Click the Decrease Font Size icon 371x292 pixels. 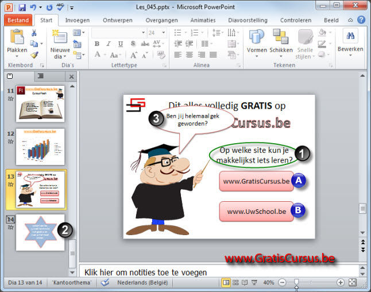[x=145, y=55]
